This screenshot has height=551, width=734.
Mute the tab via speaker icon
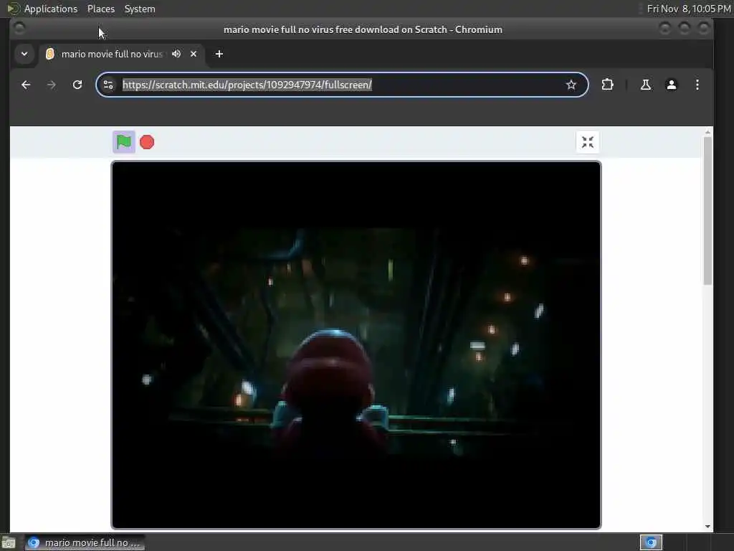click(x=176, y=54)
